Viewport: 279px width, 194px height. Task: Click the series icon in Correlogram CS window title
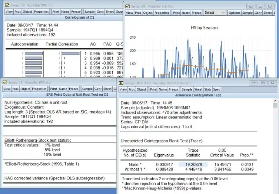click(7, 5)
